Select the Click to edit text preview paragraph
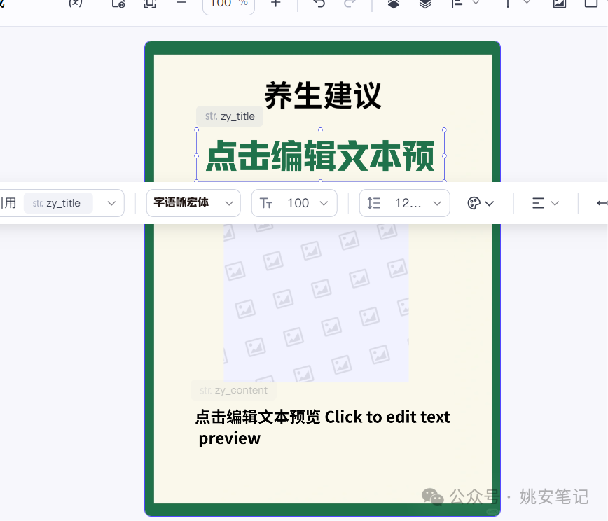Screen dimensions: 608x521 [322, 428]
